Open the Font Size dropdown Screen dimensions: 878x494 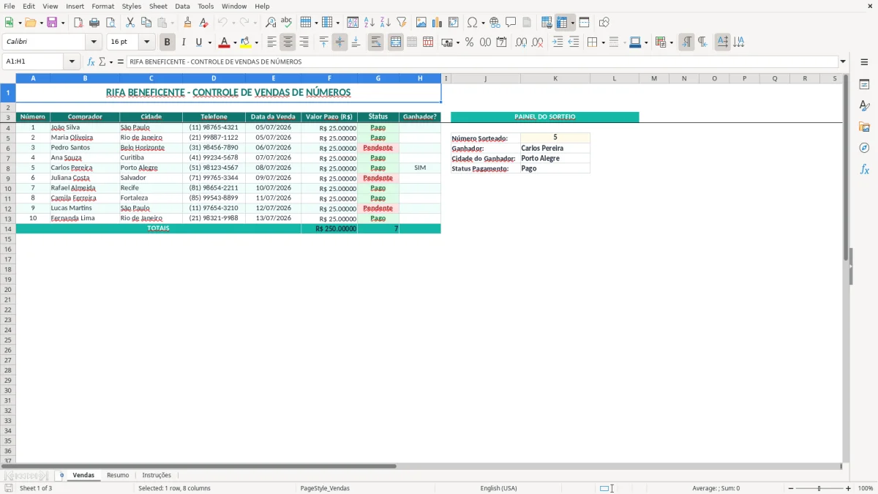[x=147, y=42]
